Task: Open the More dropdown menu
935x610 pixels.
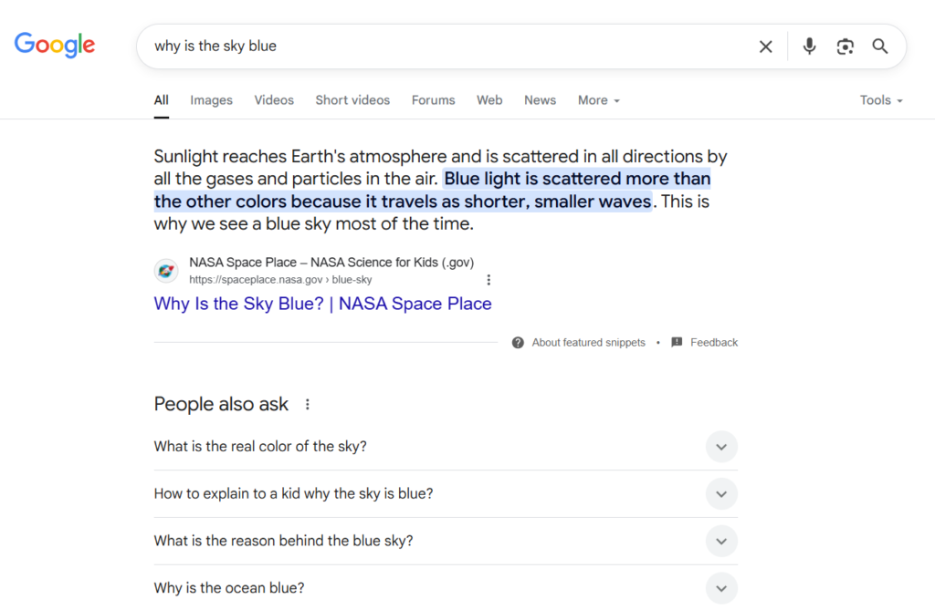Action: pyautogui.click(x=598, y=100)
